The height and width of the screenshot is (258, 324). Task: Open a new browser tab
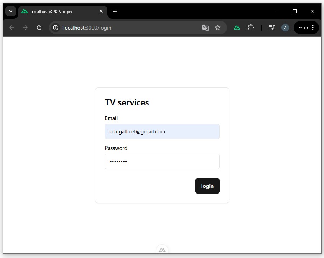[x=115, y=12]
